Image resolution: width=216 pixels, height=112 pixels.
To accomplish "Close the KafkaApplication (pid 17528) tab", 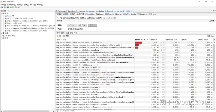I will (x=132, y=11).
